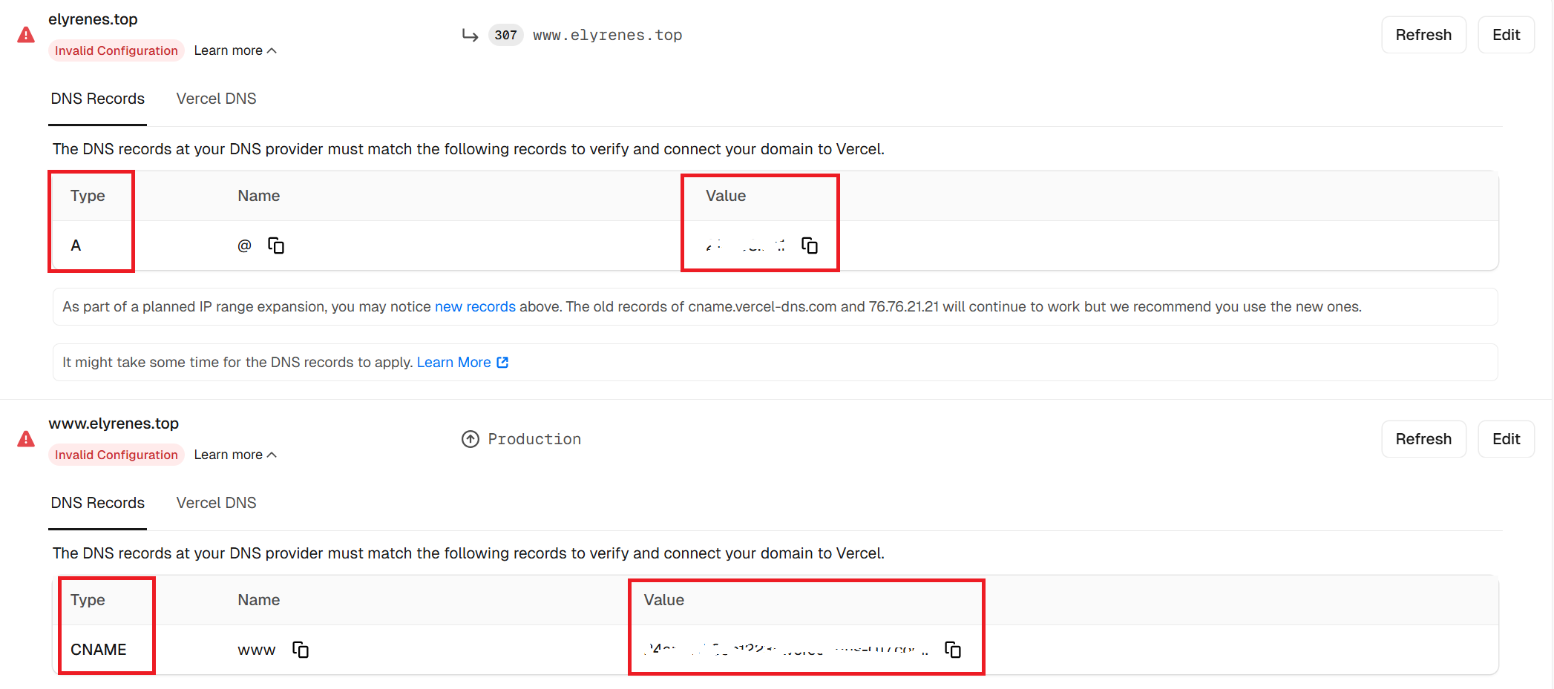The width and height of the screenshot is (1554, 689).
Task: Collapse Learn more under www.elyrenes.top
Action: (x=235, y=455)
